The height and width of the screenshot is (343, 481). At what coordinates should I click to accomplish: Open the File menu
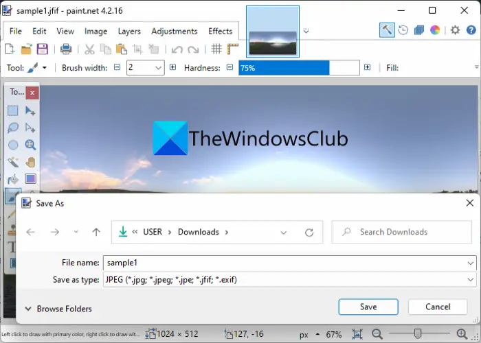click(x=15, y=32)
